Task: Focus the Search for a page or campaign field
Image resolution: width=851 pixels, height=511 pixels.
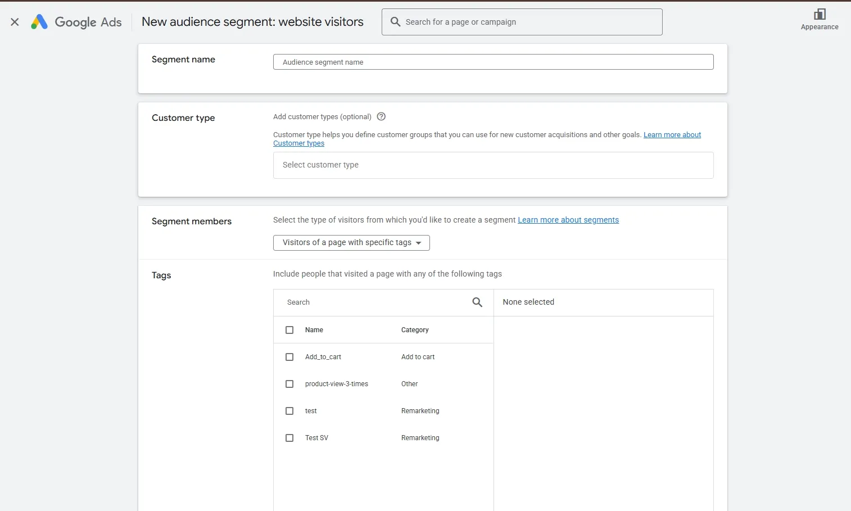Action: [522, 22]
